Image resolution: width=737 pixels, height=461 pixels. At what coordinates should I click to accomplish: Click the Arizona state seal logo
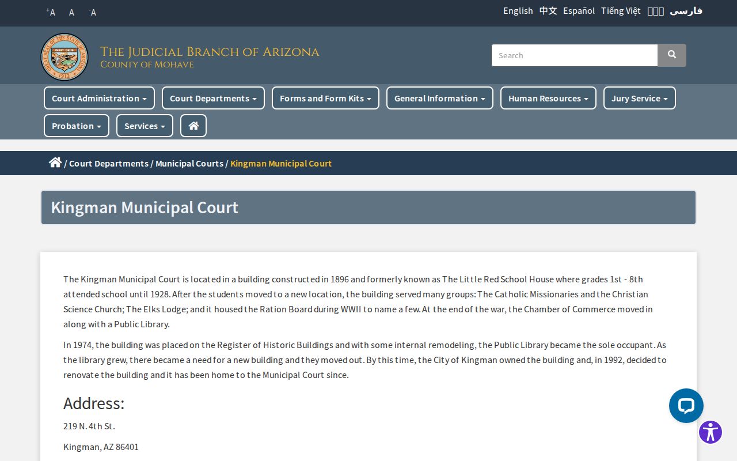pyautogui.click(x=64, y=57)
